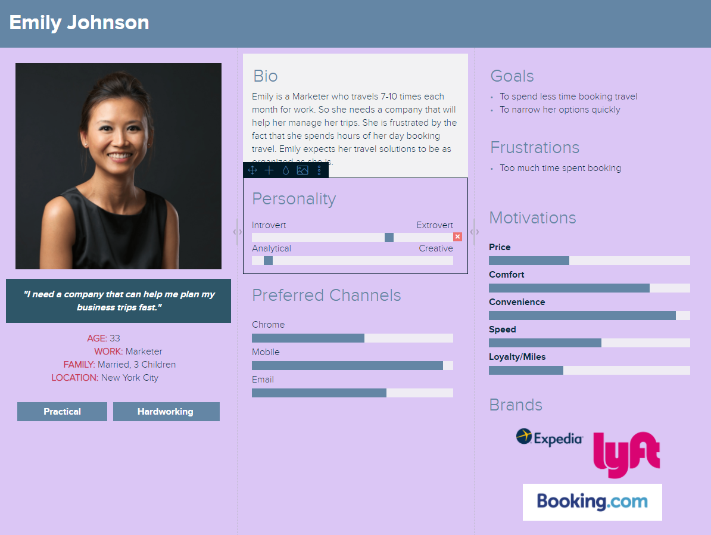Image resolution: width=711 pixels, height=535 pixels.
Task: Collapse the middle column using the left chevron handle
Action: [236, 232]
